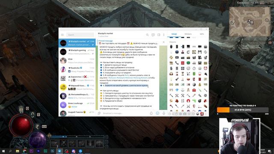Open the Фильммейкеры group chat

[77, 96]
